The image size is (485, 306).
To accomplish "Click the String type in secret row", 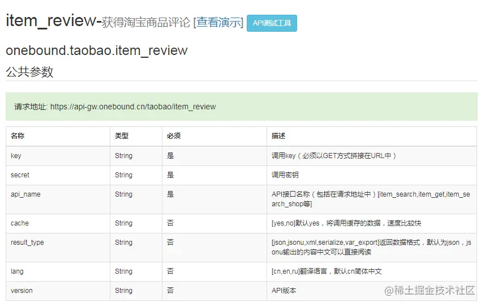I will coord(124,175).
